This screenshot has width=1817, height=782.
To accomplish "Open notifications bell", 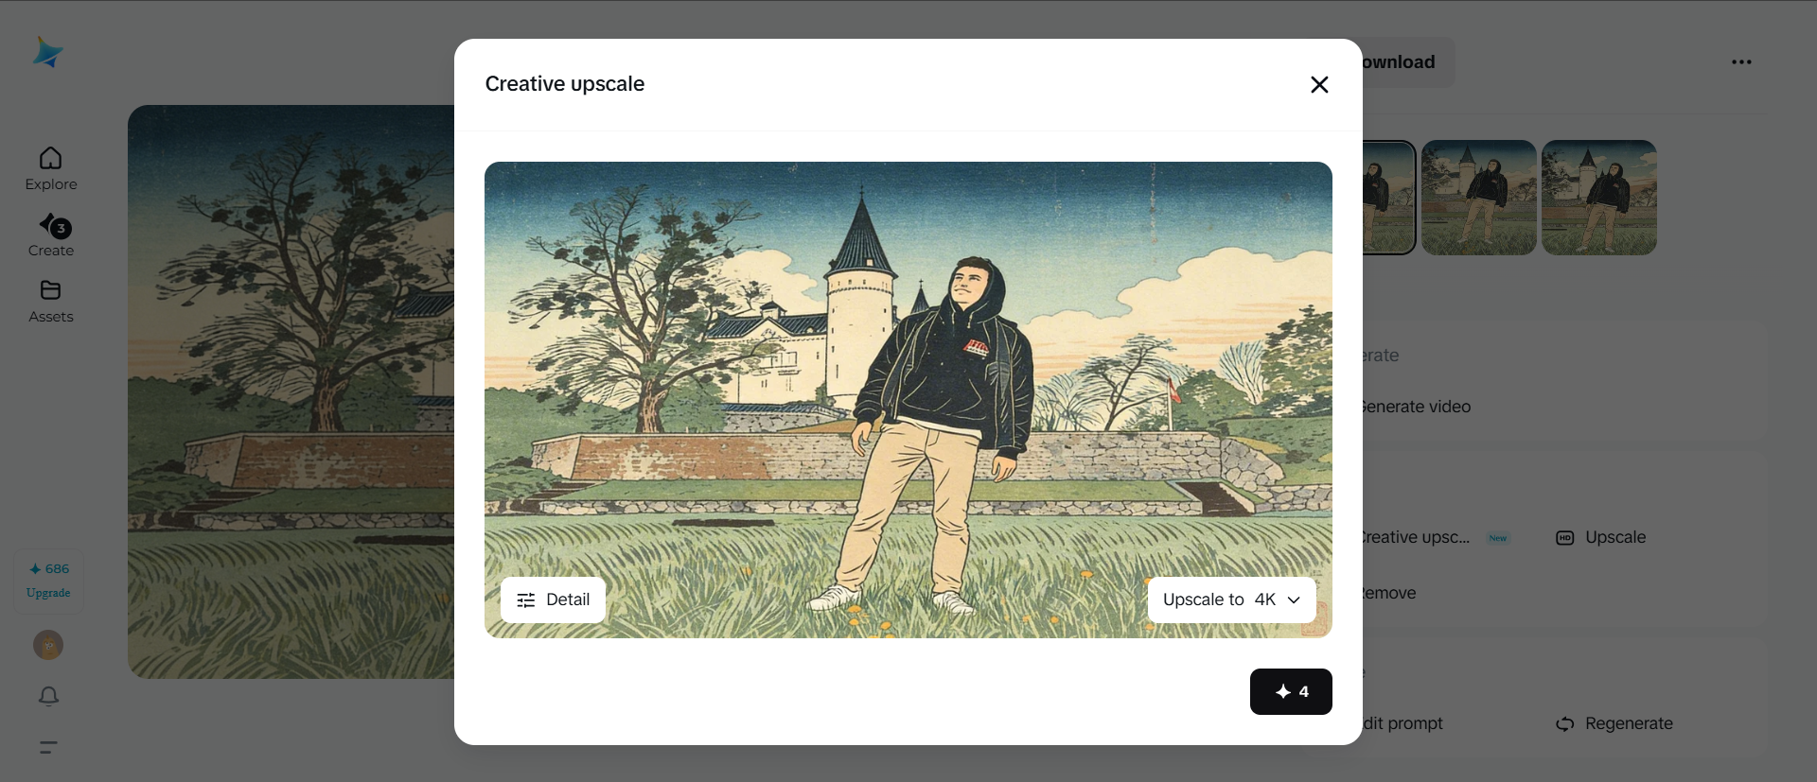I will (x=49, y=697).
